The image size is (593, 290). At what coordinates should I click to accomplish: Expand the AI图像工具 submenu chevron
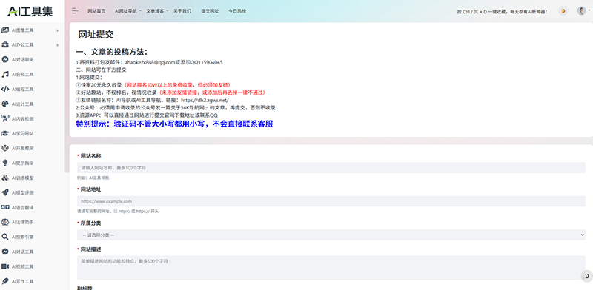tap(58, 30)
